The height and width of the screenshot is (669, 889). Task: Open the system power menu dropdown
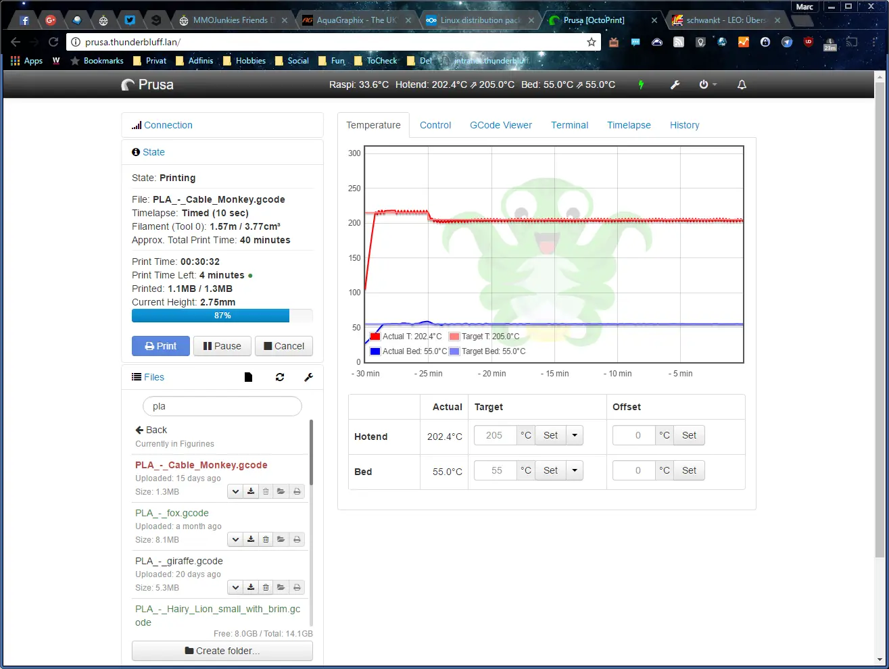(707, 84)
